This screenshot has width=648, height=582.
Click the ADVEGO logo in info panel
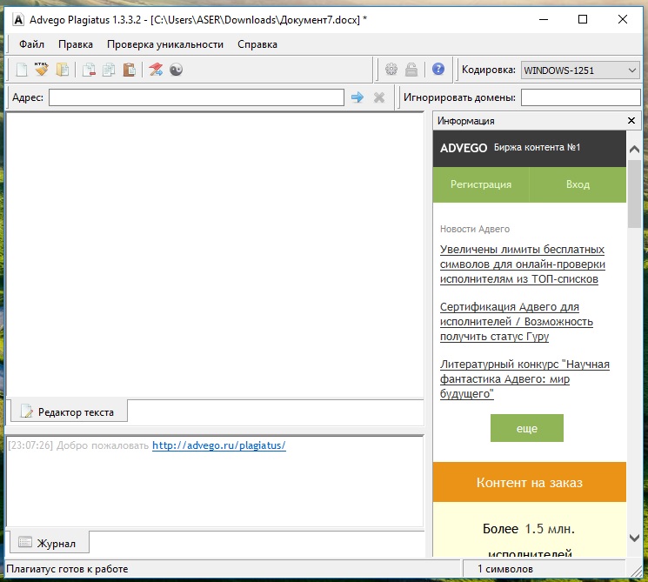point(464,148)
